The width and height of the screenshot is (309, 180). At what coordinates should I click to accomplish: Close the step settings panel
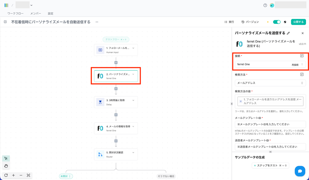click(303, 33)
